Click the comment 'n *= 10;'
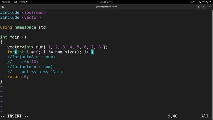 [29, 62]
